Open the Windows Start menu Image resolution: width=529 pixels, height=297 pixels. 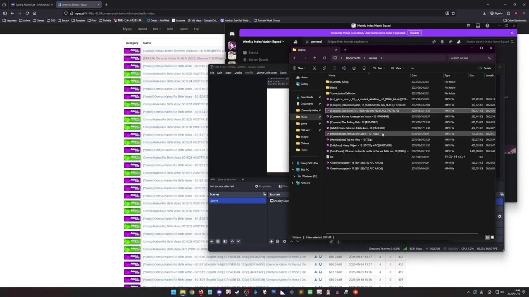[174, 292]
